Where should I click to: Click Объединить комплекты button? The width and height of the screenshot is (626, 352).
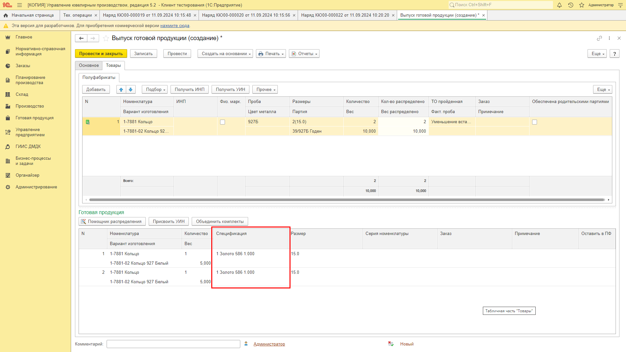220,222
